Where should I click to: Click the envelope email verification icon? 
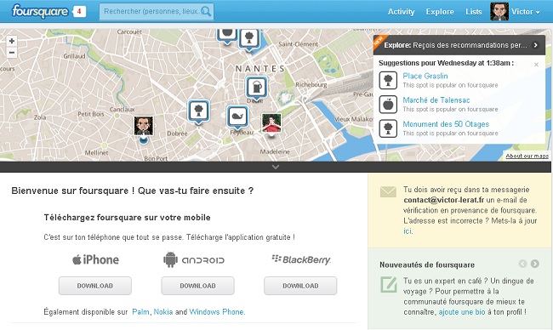(388, 191)
